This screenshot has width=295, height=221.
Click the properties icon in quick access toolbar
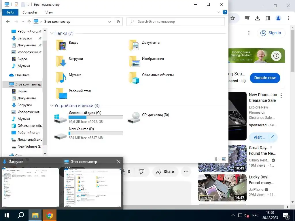(x=16, y=5)
